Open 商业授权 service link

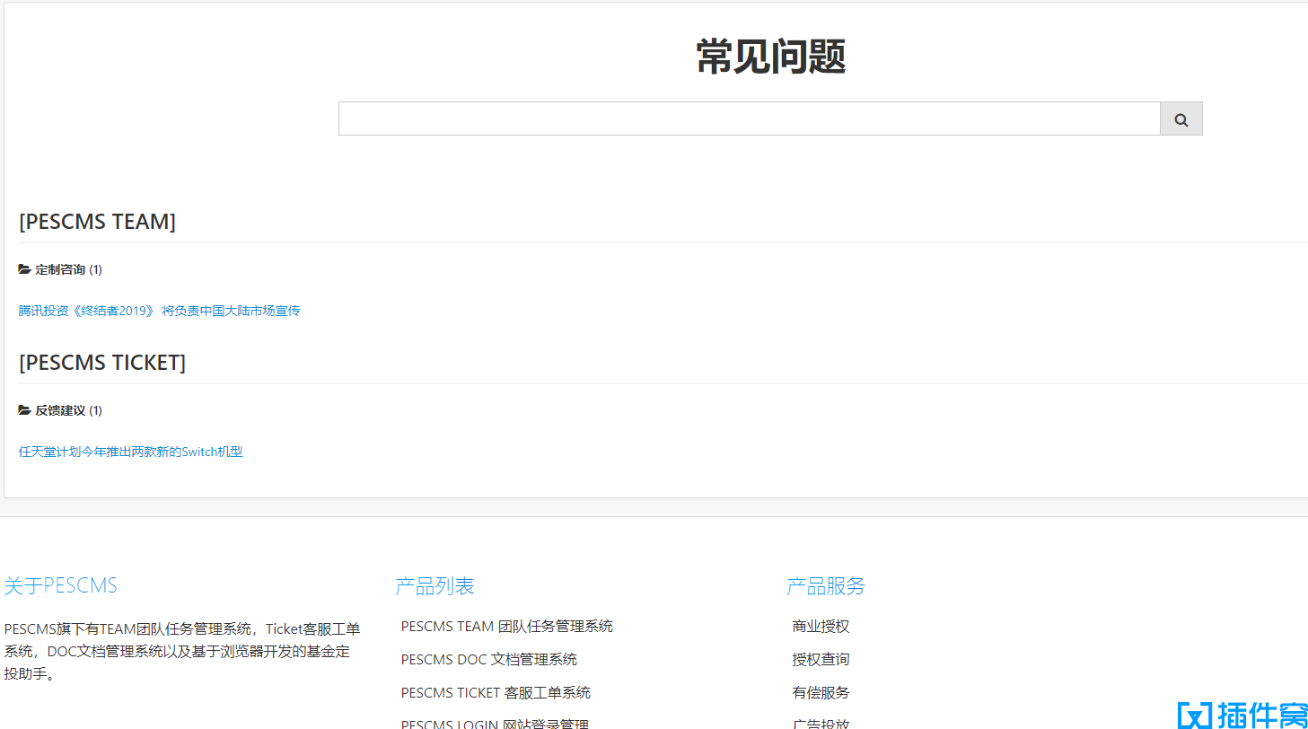(821, 626)
